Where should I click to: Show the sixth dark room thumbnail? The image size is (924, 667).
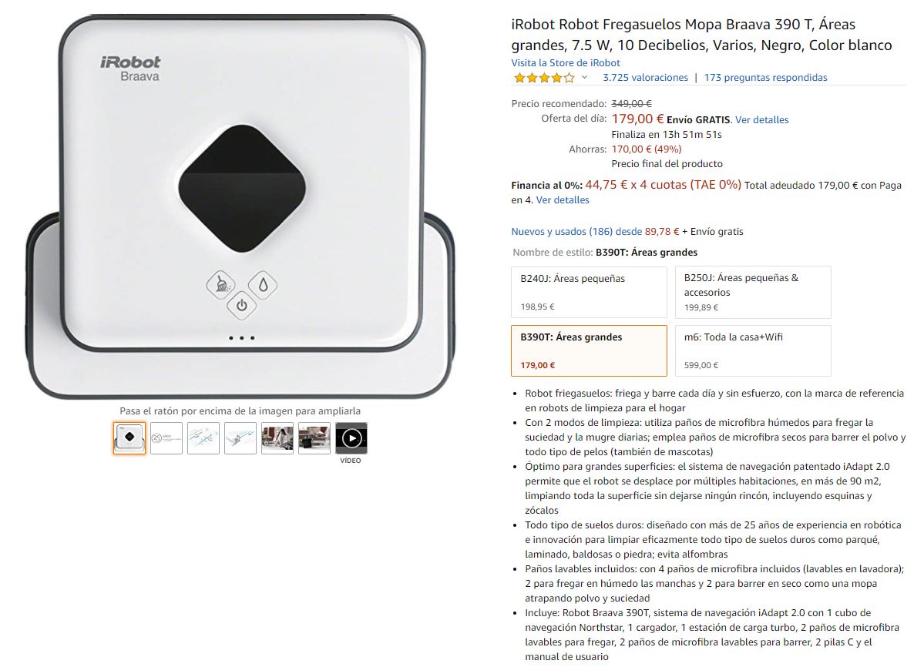tap(314, 438)
